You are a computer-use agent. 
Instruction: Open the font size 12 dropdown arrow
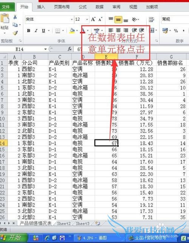tap(87, 20)
